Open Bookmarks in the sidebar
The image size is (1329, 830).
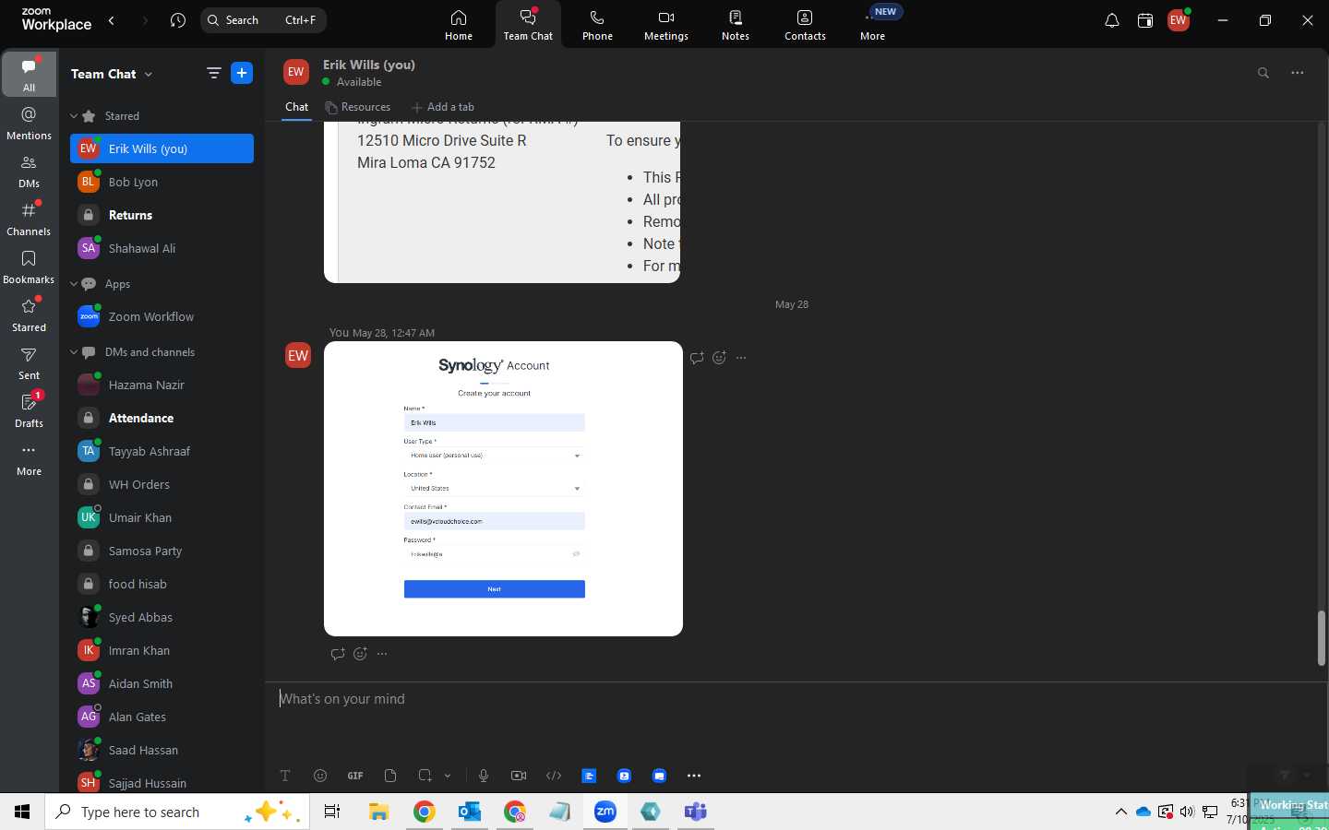30,267
